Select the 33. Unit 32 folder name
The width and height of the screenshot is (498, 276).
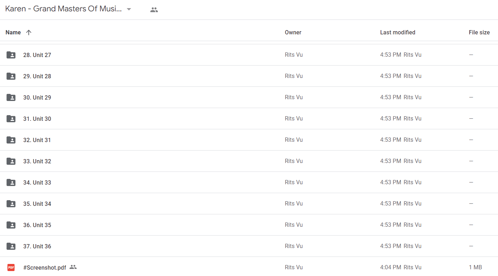37,161
